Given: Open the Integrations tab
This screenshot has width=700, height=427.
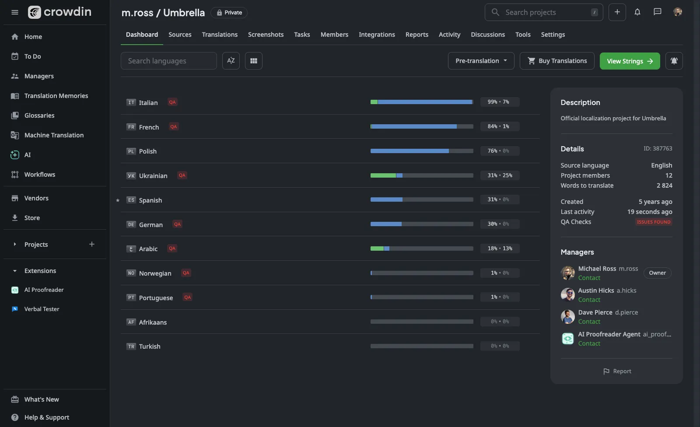Looking at the screenshot, I should click(377, 35).
